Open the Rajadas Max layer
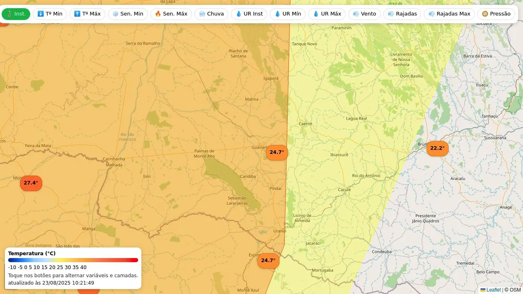The image size is (523, 294). point(449,14)
